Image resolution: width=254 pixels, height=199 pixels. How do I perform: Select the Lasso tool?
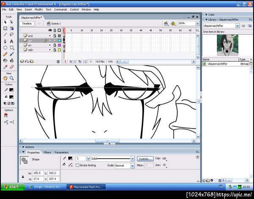(11, 34)
